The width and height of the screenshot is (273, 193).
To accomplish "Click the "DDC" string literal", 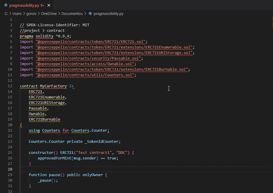I will [122, 153].
